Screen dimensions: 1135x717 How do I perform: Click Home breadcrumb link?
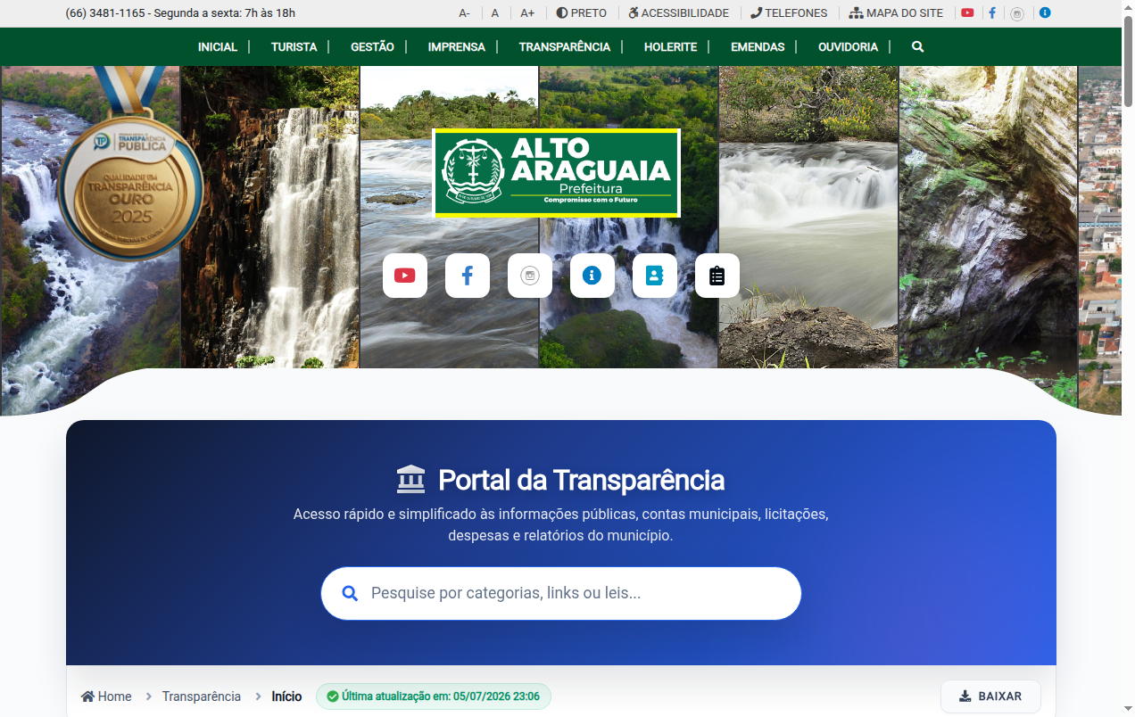106,696
